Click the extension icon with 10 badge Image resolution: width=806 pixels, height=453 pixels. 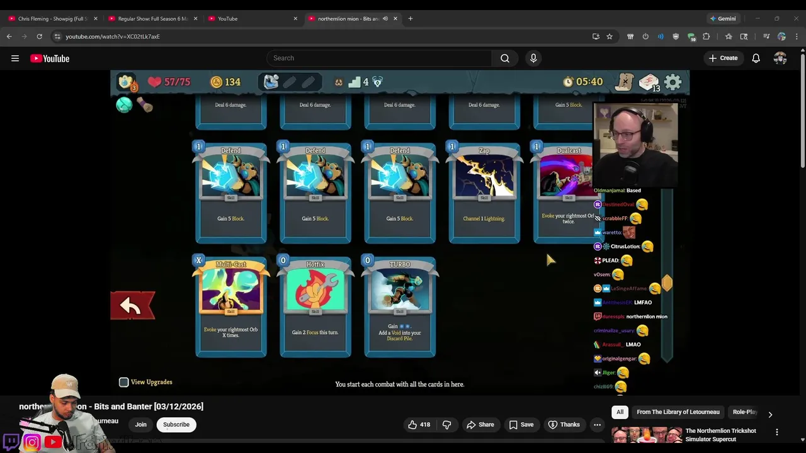click(x=691, y=36)
